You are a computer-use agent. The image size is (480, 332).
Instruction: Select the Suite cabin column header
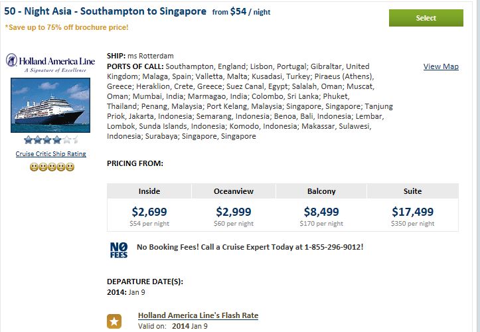413,191
